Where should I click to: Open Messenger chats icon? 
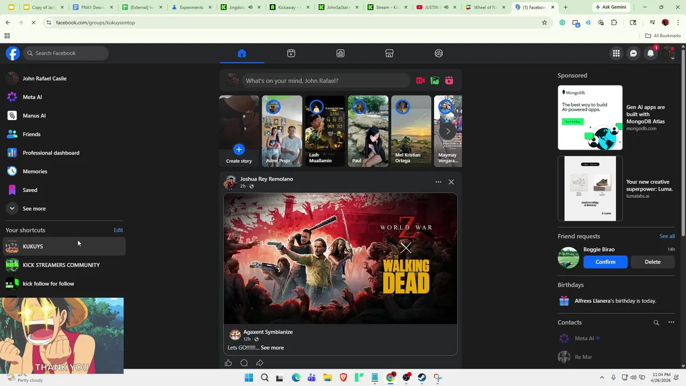point(633,53)
